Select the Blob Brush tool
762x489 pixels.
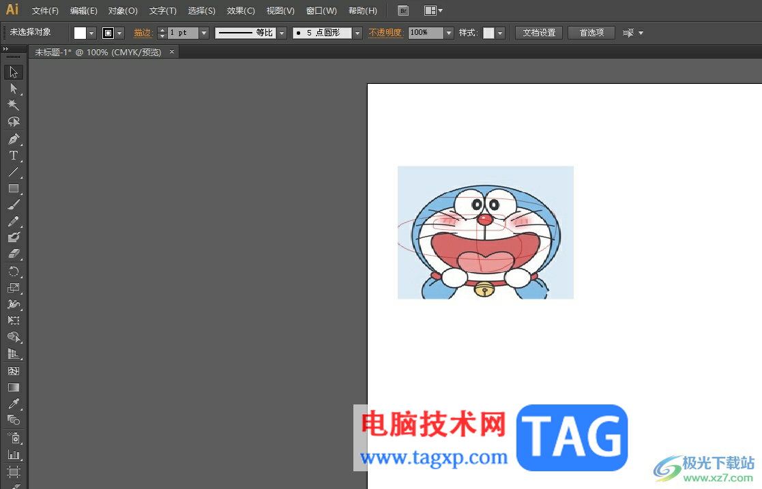[14, 237]
